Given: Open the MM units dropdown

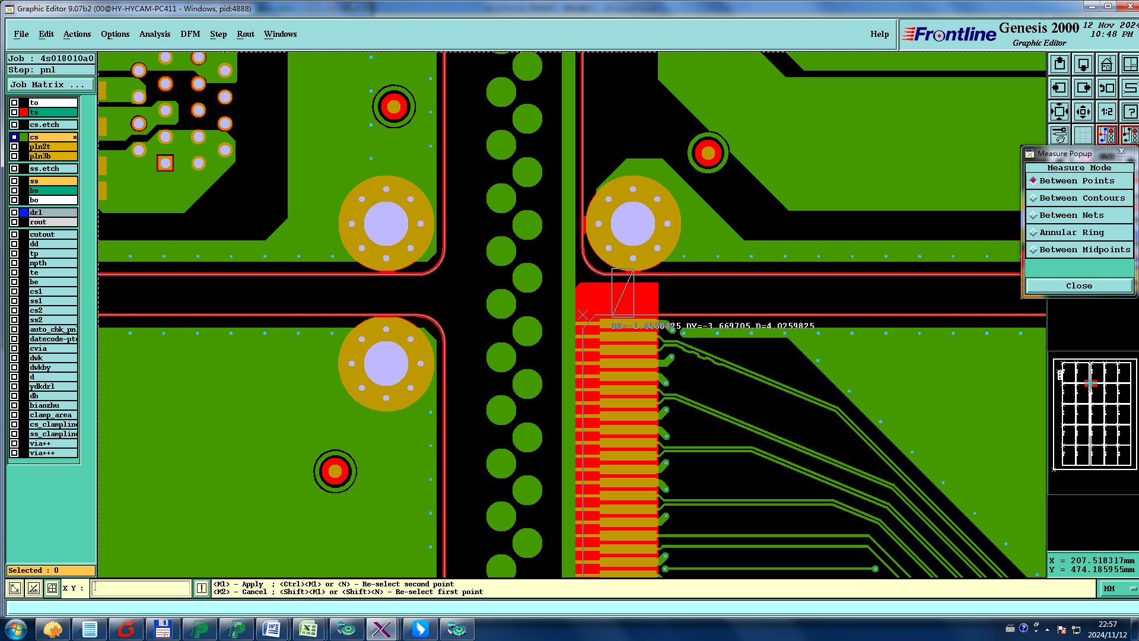Looking at the screenshot, I should tap(1119, 588).
